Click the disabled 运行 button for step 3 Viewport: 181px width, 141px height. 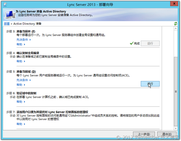150,43
